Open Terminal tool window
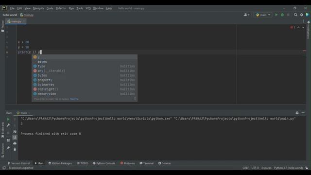 click(x=146, y=163)
